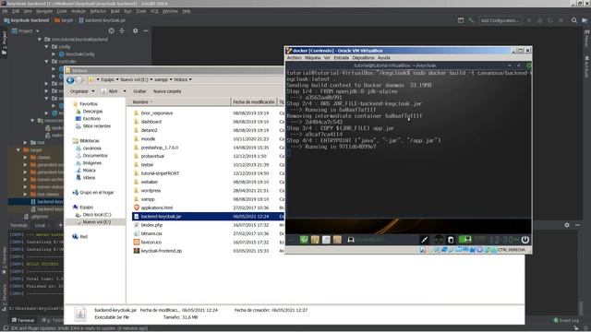Expand the test folder in project tree
Image resolution: width=591 pixels, height=332 pixels.
click(x=25, y=143)
